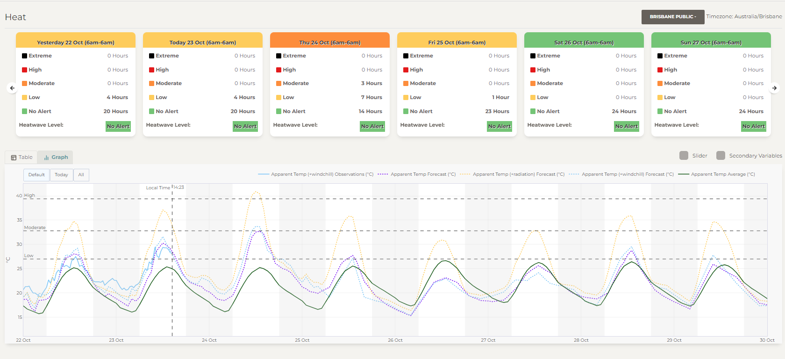Screen dimensions: 785x359
Task: Click the Today range button
Action: tap(61, 175)
